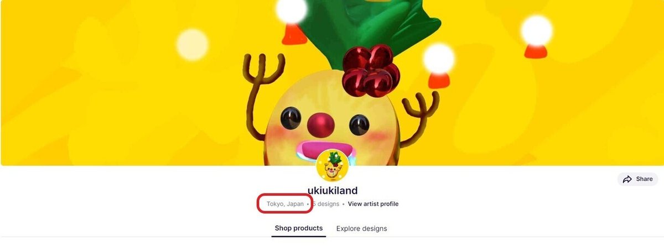Screen dimensions: 664x246
Task: Click the ukiukiland shop name heading
Action: click(333, 191)
